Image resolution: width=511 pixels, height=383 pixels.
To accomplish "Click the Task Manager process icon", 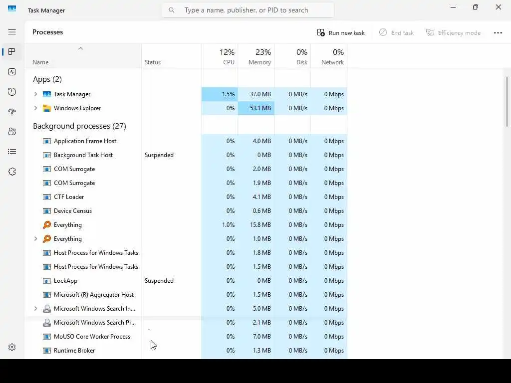I will coord(47,94).
